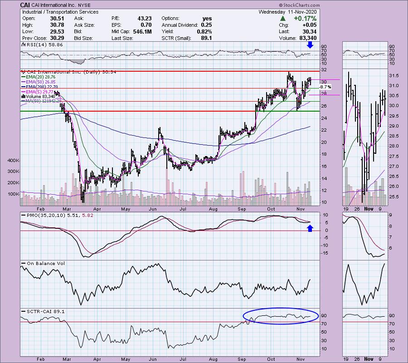Select the NYSE exchange label
Image resolution: width=408 pixels, height=363 pixels.
pos(84,5)
